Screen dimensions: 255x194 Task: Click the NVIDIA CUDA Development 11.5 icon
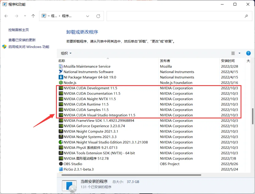(x=61, y=88)
